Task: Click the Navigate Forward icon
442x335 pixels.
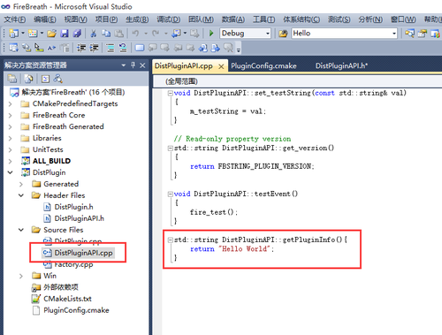Action: [x=194, y=34]
